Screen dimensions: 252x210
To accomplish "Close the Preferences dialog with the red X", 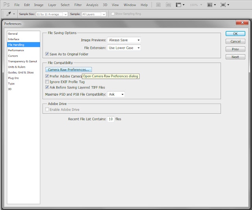I will (243, 22).
